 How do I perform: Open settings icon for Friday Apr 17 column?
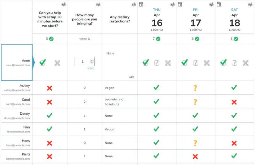tap(212, 4)
